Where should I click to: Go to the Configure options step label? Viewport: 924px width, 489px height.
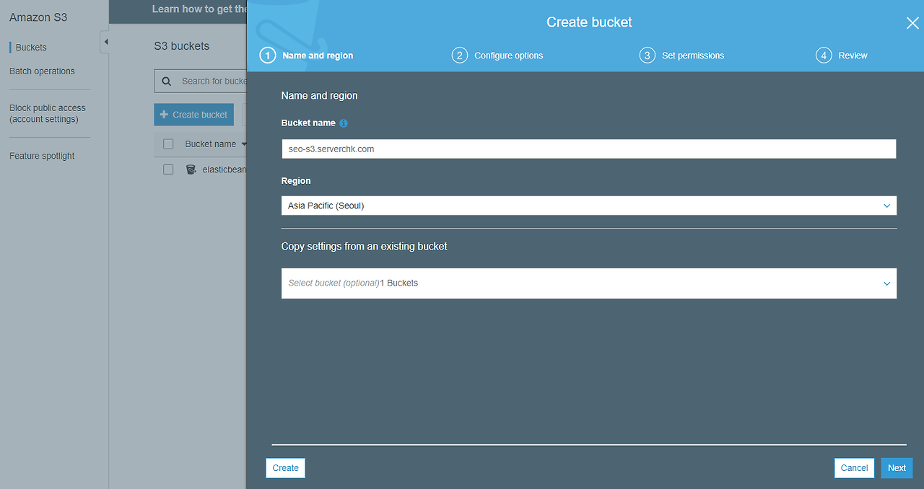(x=508, y=56)
